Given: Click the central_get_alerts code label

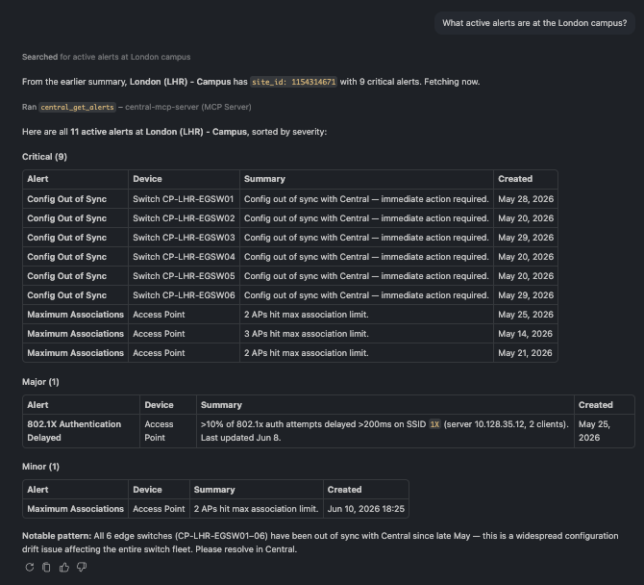Looking at the screenshot, I should click(x=77, y=107).
